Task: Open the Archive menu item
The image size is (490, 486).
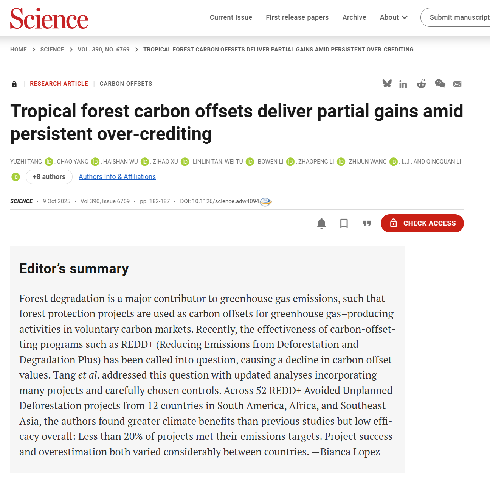Action: pos(354,17)
